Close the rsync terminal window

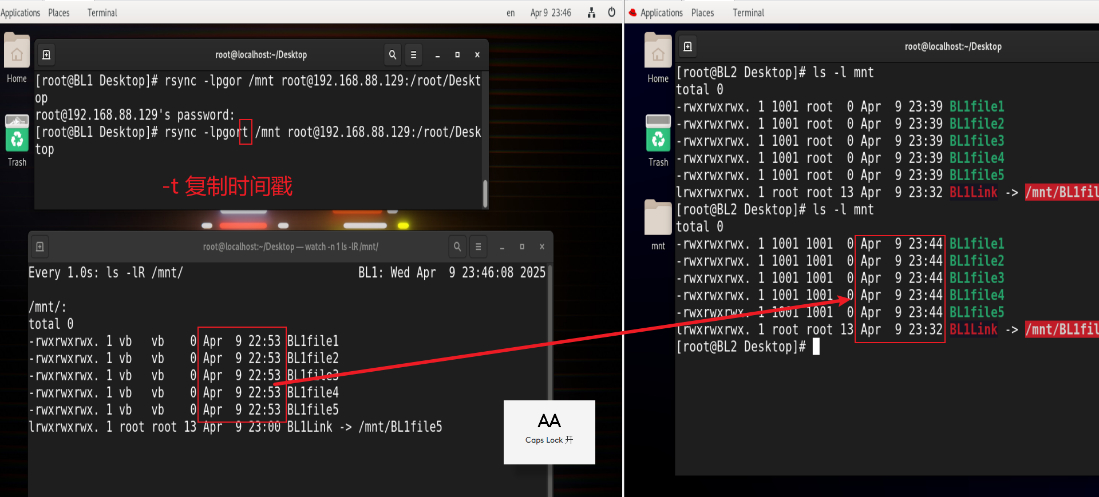click(x=477, y=55)
